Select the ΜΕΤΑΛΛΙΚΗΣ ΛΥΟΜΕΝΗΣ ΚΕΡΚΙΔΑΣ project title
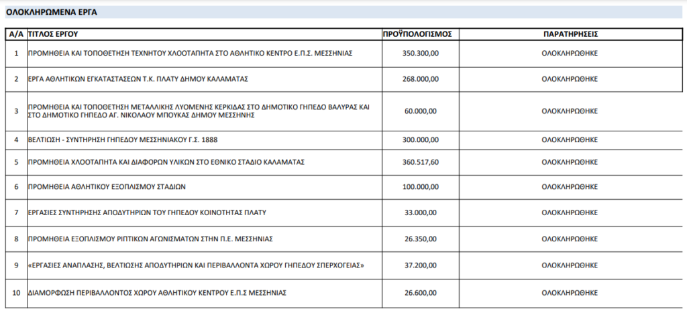 [x=199, y=111]
